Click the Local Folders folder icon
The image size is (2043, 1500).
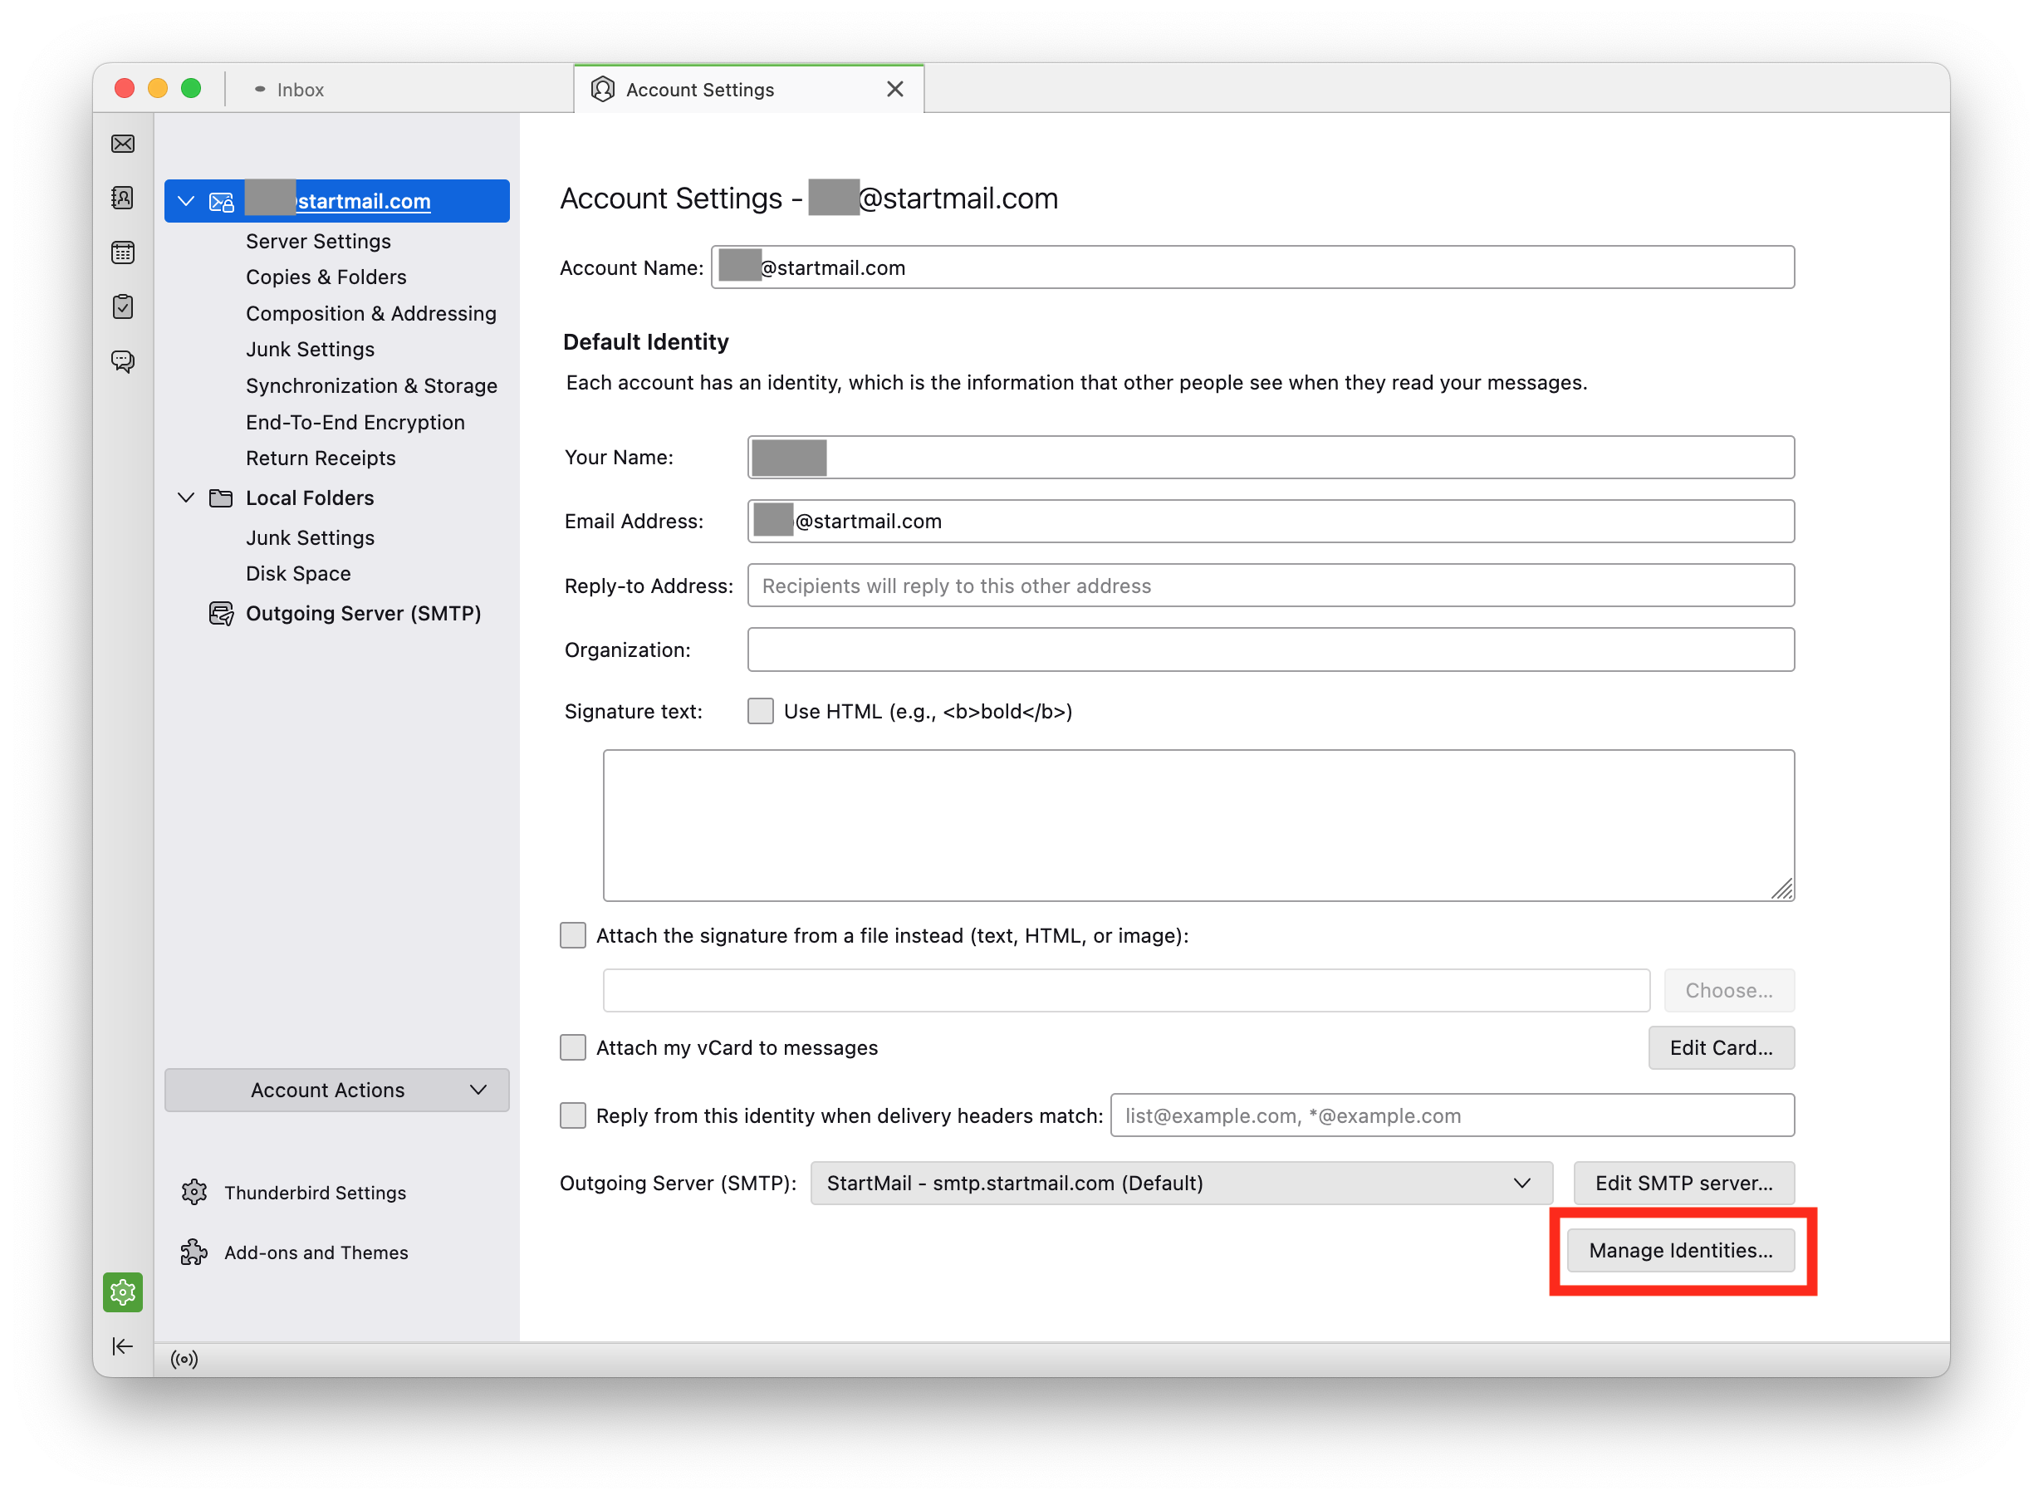pyautogui.click(x=221, y=498)
